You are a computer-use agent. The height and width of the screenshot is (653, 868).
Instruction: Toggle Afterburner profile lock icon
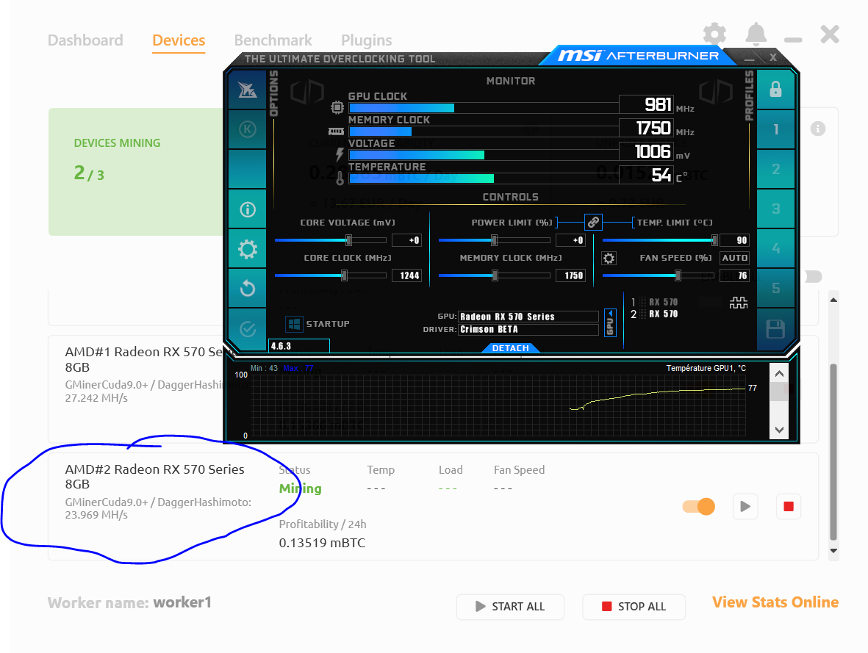775,90
